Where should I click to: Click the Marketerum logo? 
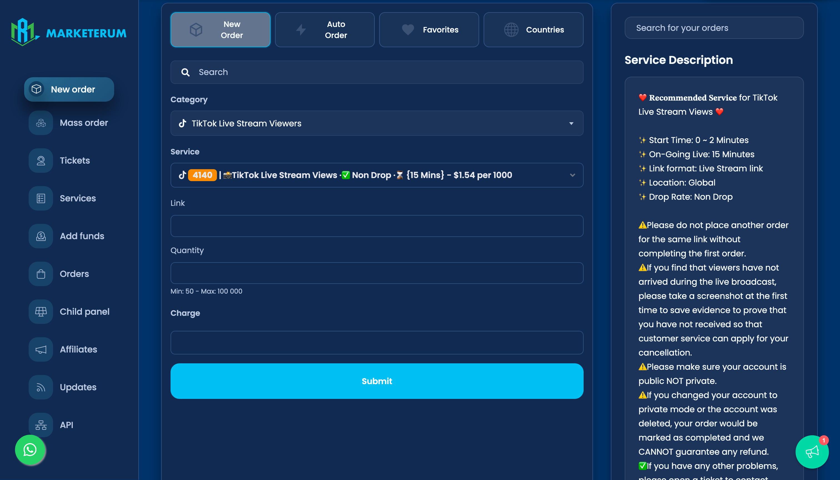(x=69, y=32)
